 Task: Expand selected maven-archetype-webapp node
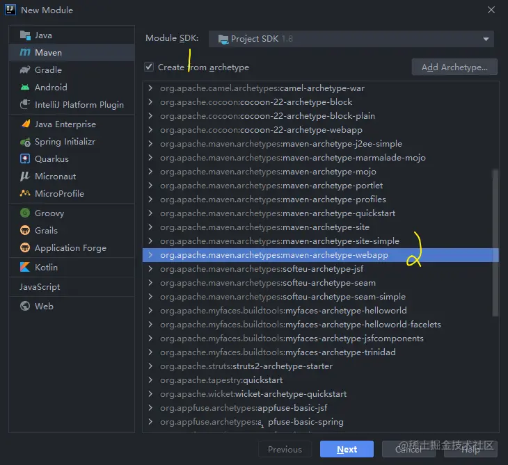point(150,254)
